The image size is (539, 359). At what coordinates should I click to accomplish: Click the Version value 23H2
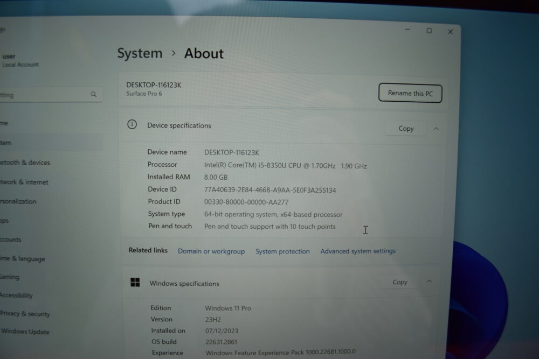click(x=213, y=320)
